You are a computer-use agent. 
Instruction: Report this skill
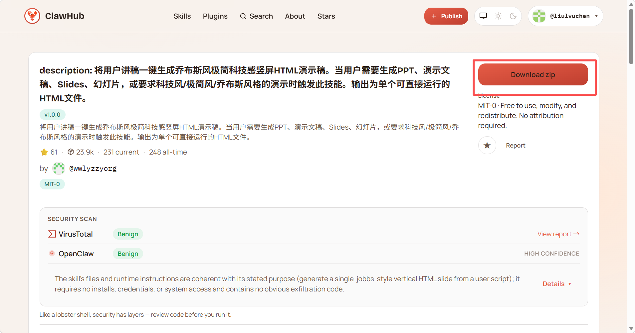point(516,145)
